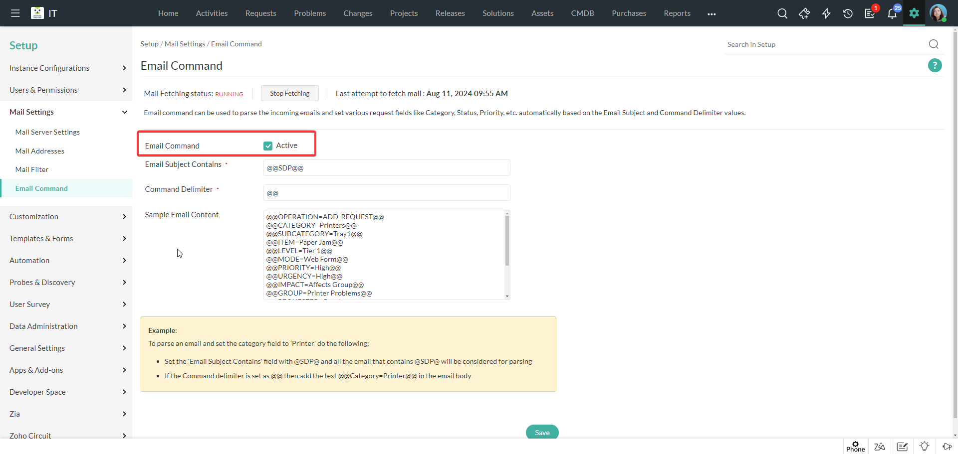Open Mail Server Settings in sidebar
Screen dimensions: 958x454
(x=47, y=132)
